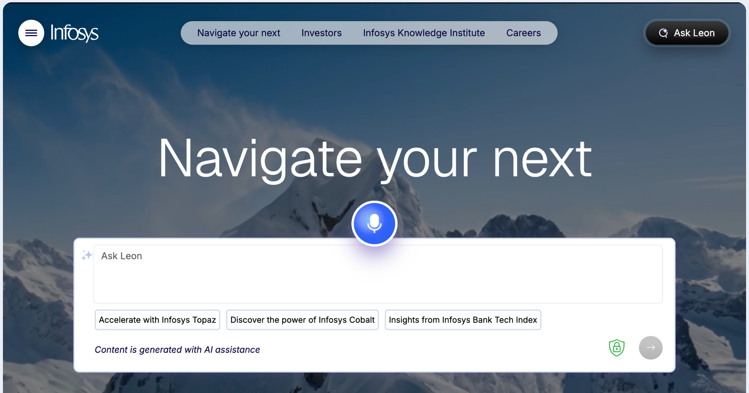
Task: Open Navigate your next menu item
Action: 239,33
